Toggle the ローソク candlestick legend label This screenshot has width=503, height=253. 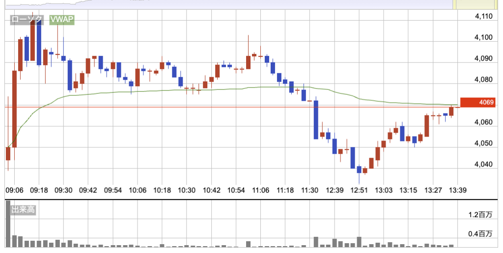(x=27, y=20)
